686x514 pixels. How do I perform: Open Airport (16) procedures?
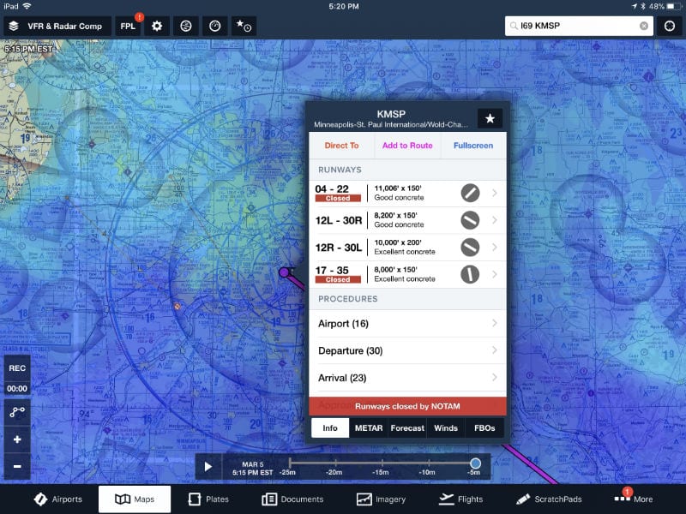click(x=408, y=324)
